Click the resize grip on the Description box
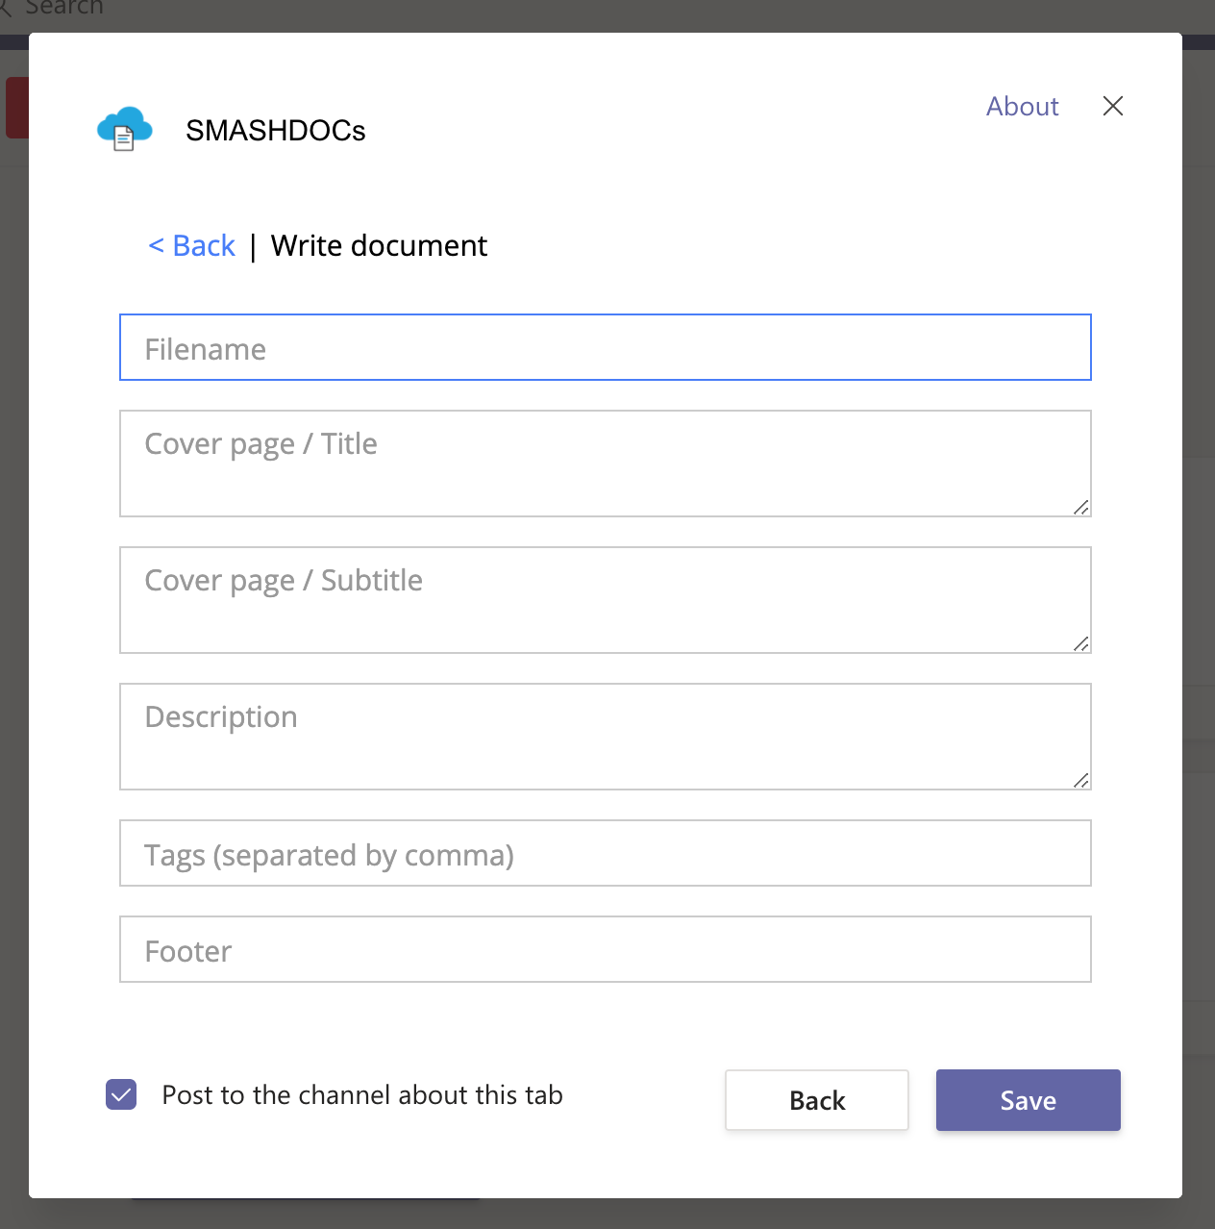Image resolution: width=1215 pixels, height=1229 pixels. pos(1081,780)
